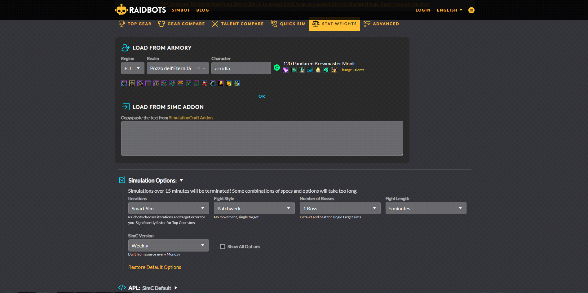This screenshot has width=588, height=293.
Task: Click the seventh gear icon, the gloves
Action: click(172, 83)
